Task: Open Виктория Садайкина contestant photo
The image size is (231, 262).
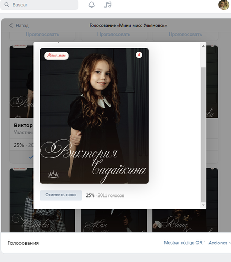Action: 94,116
